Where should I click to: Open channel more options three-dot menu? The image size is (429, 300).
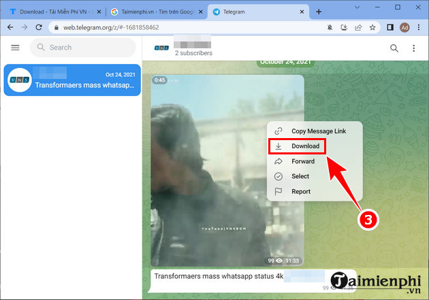(x=414, y=48)
